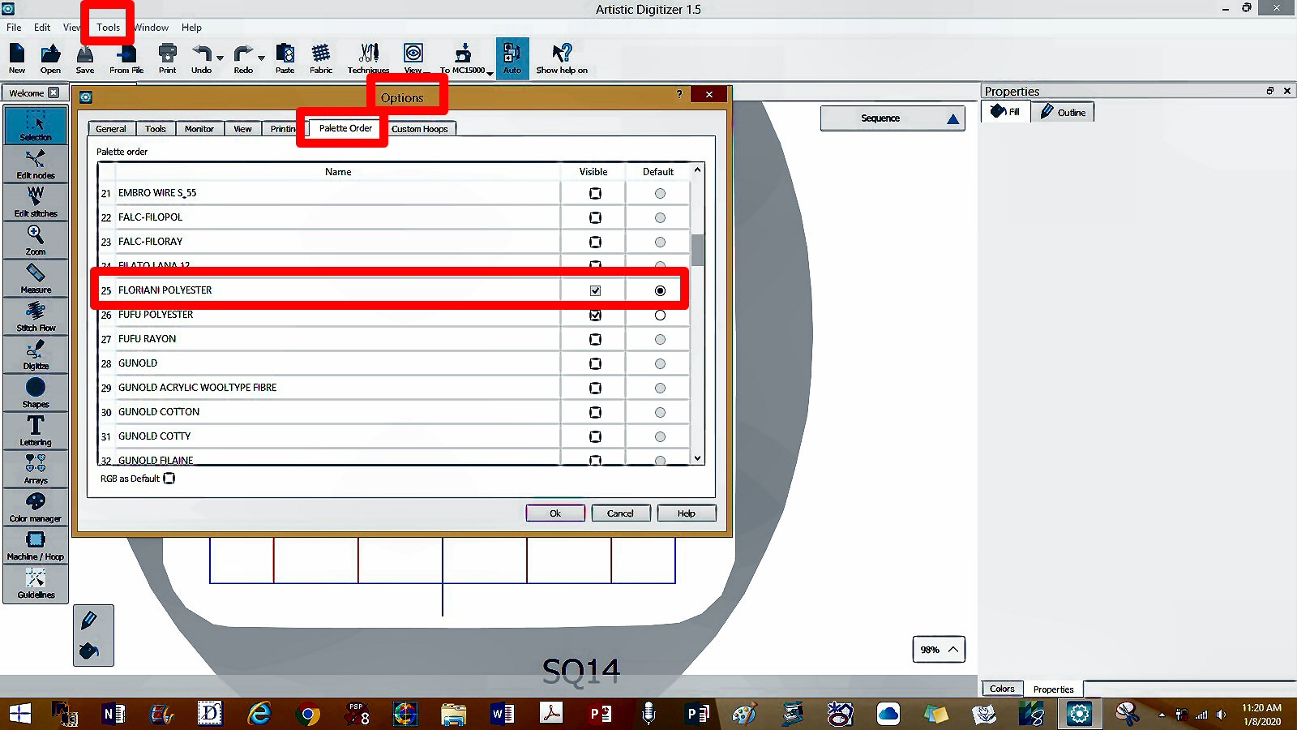Viewport: 1297px width, 730px height.
Task: Open Machine / Hoop settings
Action: click(x=36, y=545)
